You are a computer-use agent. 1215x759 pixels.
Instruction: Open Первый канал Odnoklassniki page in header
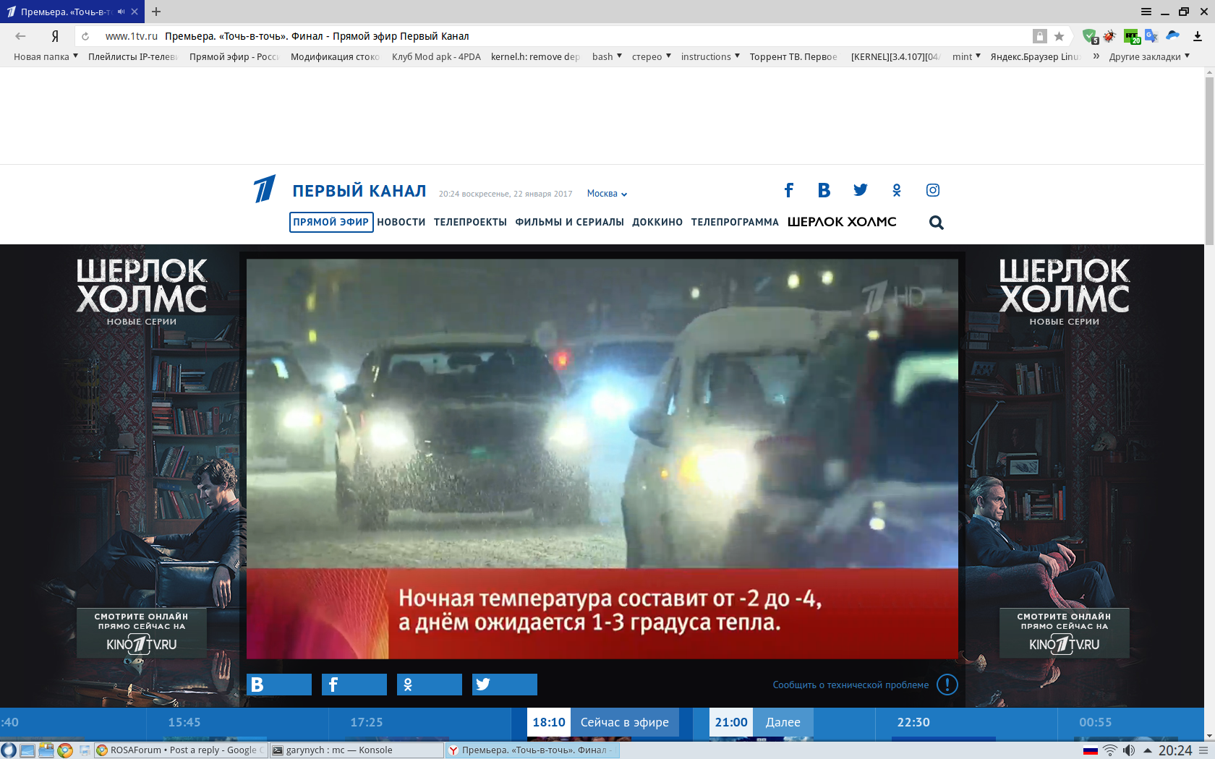(897, 190)
